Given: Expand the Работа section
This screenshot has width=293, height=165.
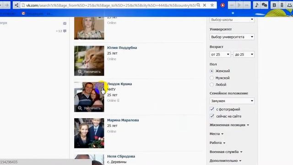Looking at the screenshot, I should tap(217, 143).
